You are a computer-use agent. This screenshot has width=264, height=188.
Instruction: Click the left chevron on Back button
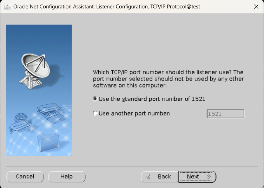[x=148, y=176]
